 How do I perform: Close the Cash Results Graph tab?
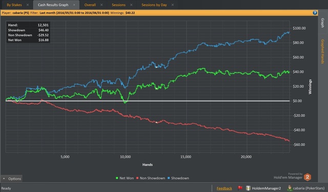(x=74, y=5)
